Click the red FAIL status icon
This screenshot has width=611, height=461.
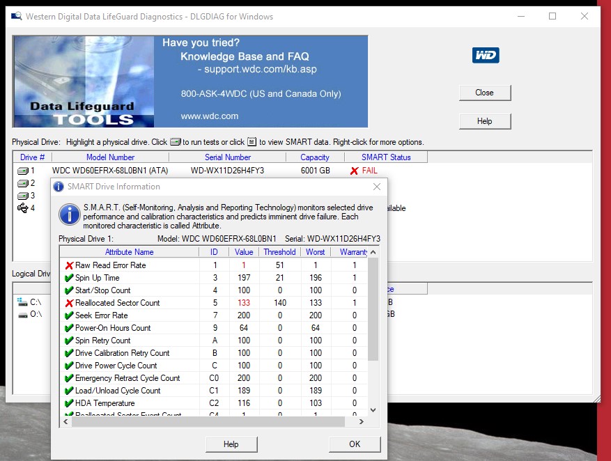[355, 171]
